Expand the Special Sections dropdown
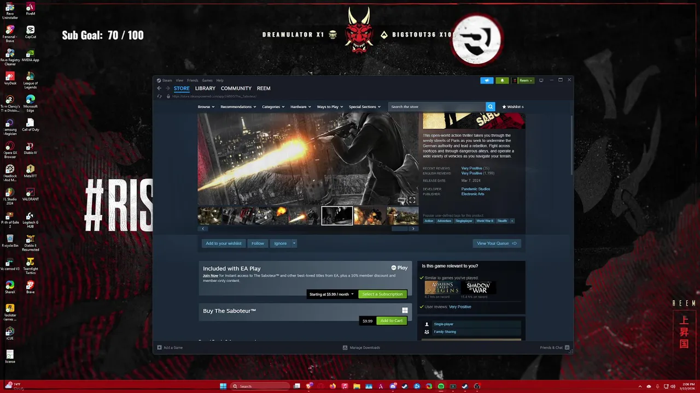The width and height of the screenshot is (700, 393). (x=365, y=107)
